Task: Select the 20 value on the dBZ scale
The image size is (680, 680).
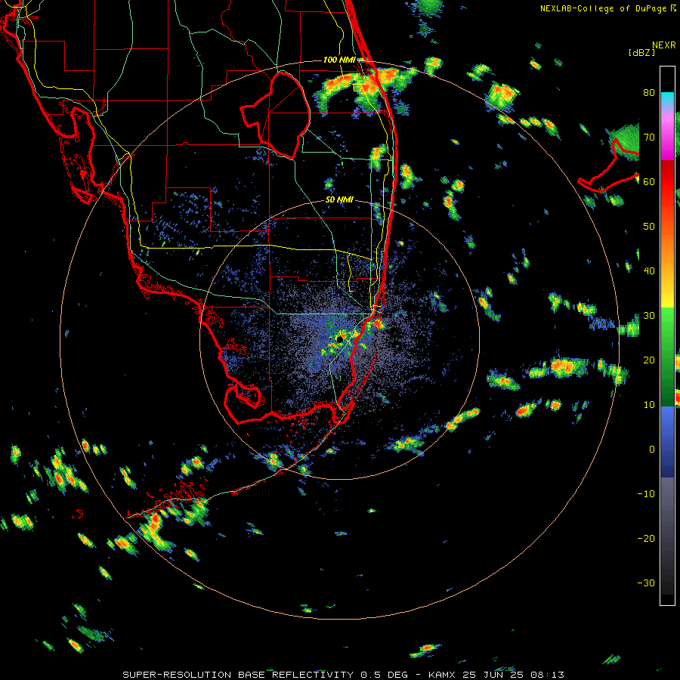Action: [649, 360]
